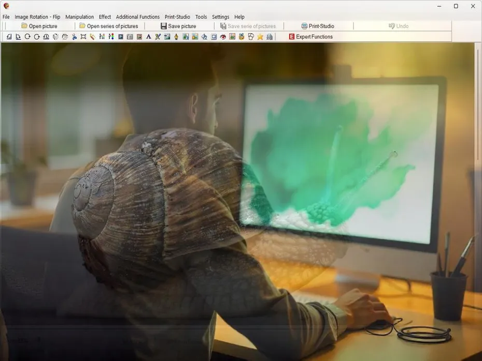Open the Effect menu
The width and height of the screenshot is (482, 361).
point(105,17)
